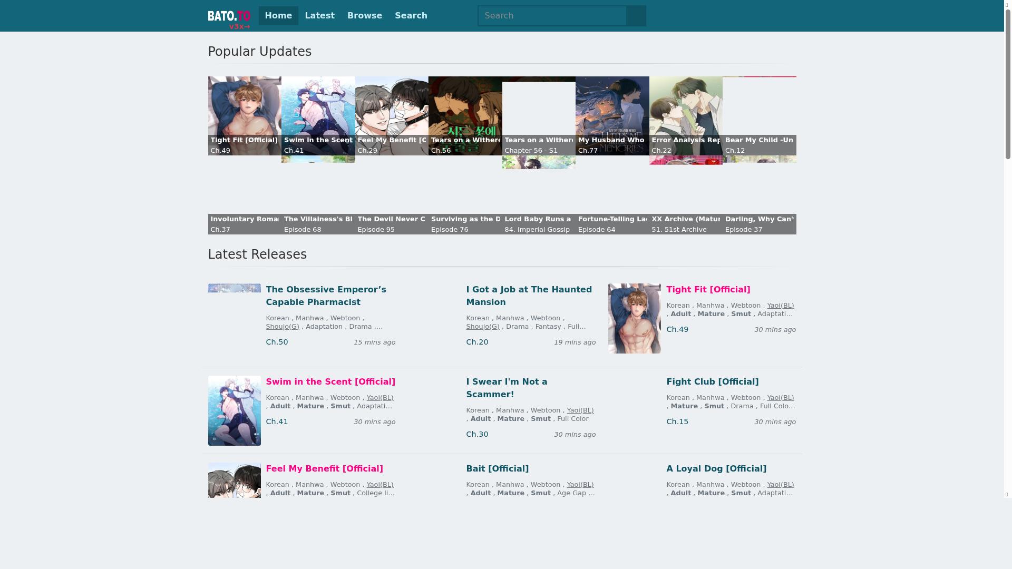Click the page vertical scrollbar thumb
The image size is (1012, 569).
1008,84
